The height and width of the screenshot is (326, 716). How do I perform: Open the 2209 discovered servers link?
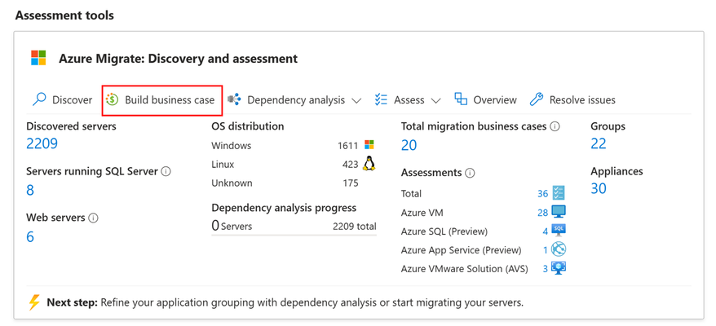42,143
